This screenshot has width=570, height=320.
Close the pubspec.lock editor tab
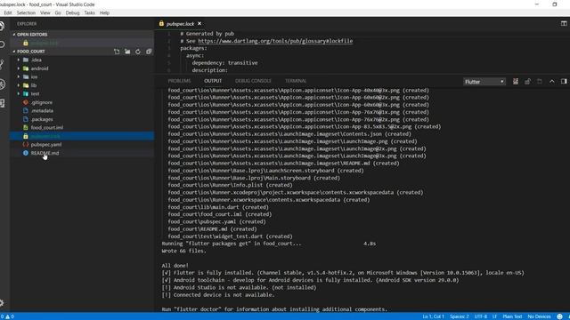tap(199, 24)
